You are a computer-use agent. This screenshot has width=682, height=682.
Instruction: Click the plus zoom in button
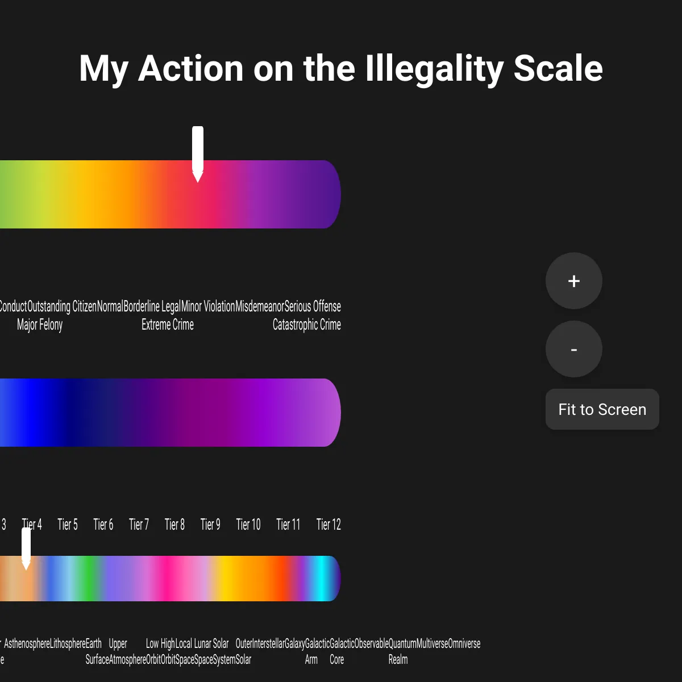[x=574, y=281]
